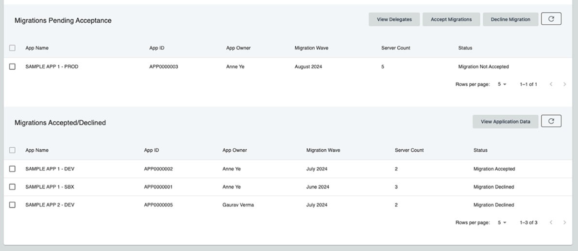
Task: Click SAMPLE APP 1 - SBX app name
Action: (x=50, y=187)
